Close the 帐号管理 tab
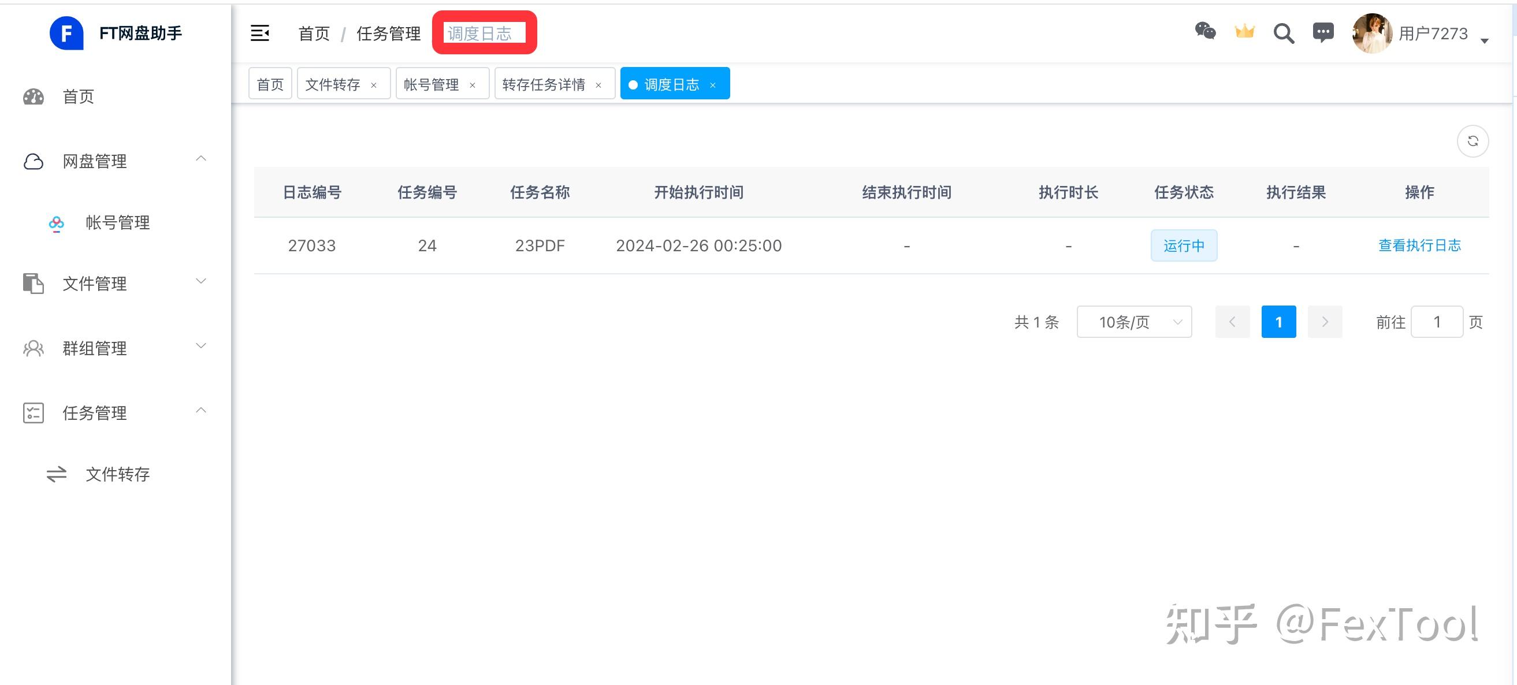This screenshot has height=685, width=1517. point(473,85)
